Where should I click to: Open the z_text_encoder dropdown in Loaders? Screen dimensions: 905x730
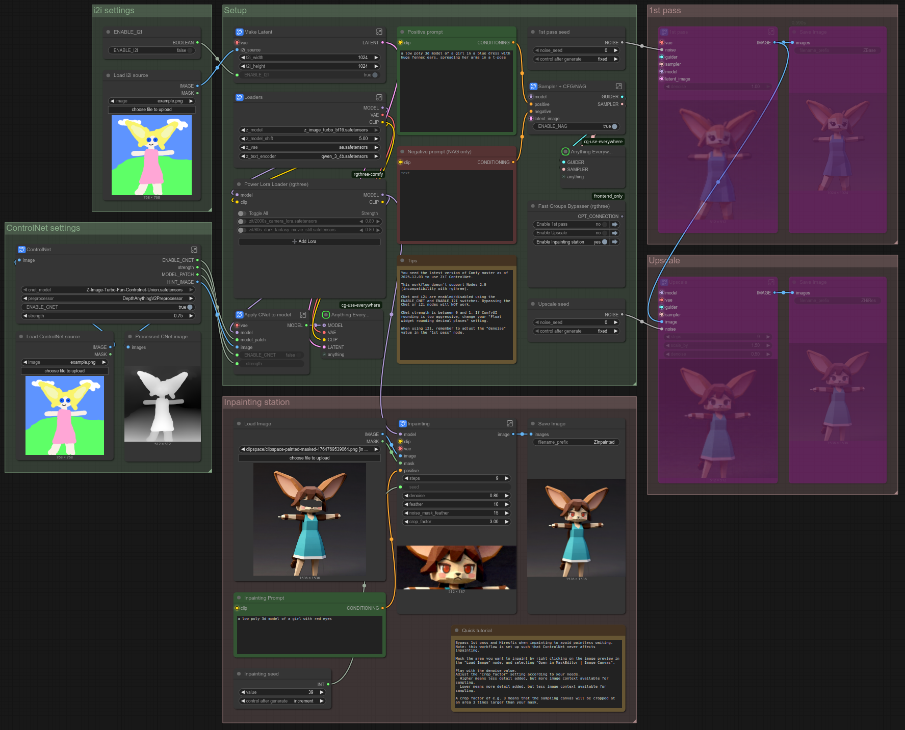click(x=310, y=156)
